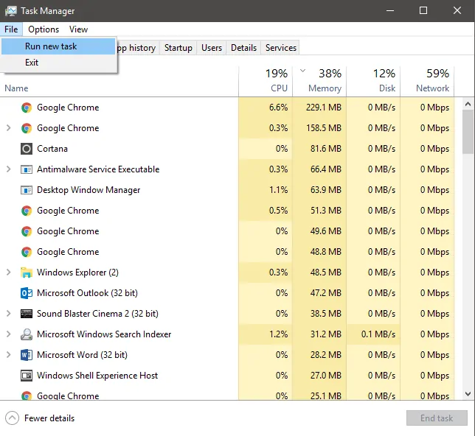Image resolution: width=475 pixels, height=436 pixels.
Task: Switch to the Startup tab
Action: (x=178, y=48)
